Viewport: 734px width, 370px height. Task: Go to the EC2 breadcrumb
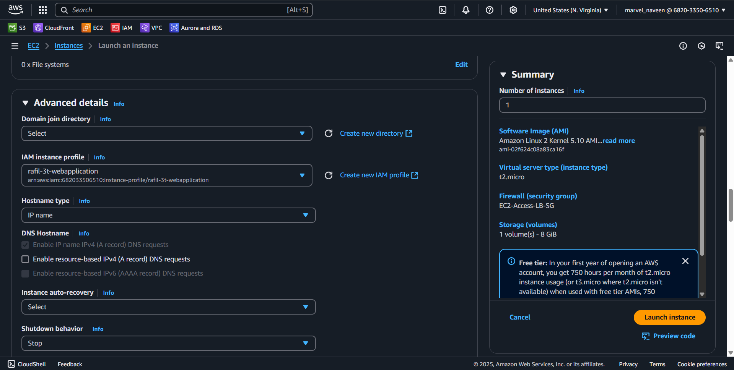33,45
